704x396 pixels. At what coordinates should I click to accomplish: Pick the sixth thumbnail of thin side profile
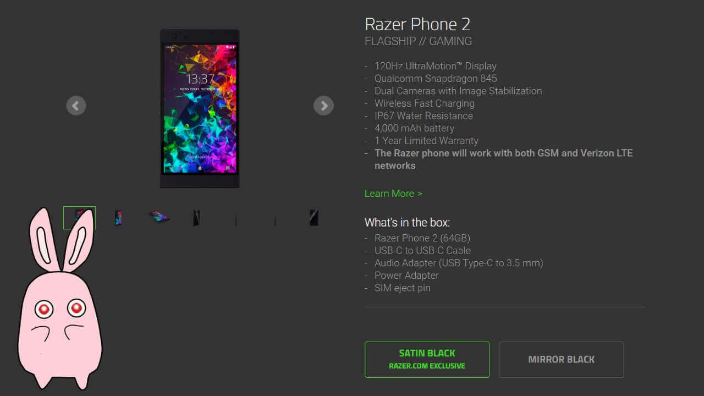(275, 219)
